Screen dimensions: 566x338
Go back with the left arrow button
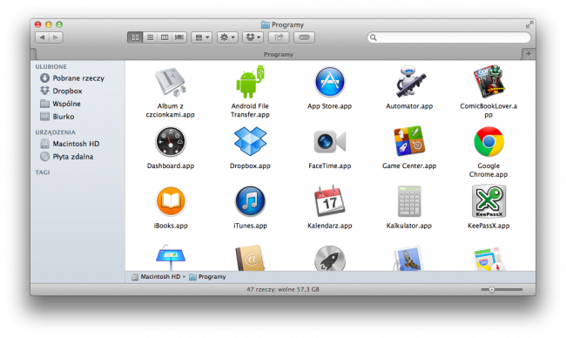click(x=43, y=37)
